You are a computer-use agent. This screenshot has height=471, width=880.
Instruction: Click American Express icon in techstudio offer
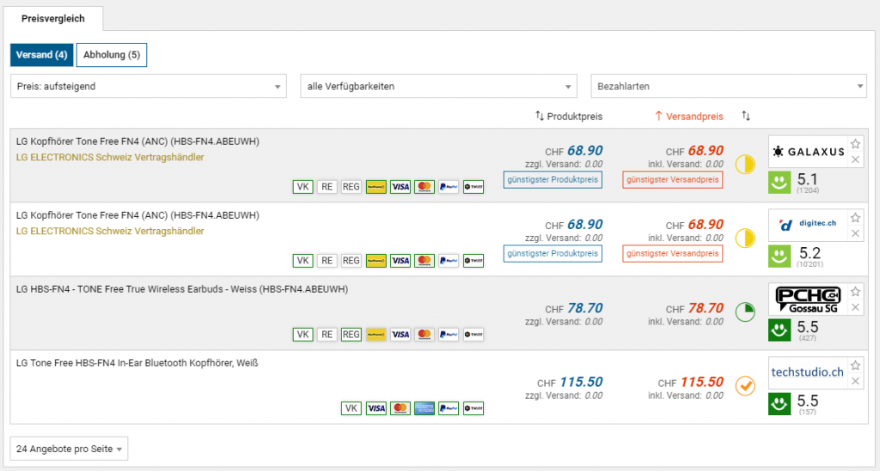[x=424, y=408]
